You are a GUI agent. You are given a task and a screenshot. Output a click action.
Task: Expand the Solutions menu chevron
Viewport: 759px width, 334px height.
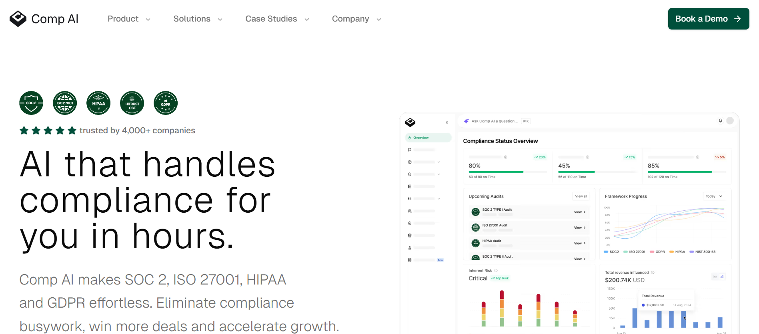click(220, 20)
